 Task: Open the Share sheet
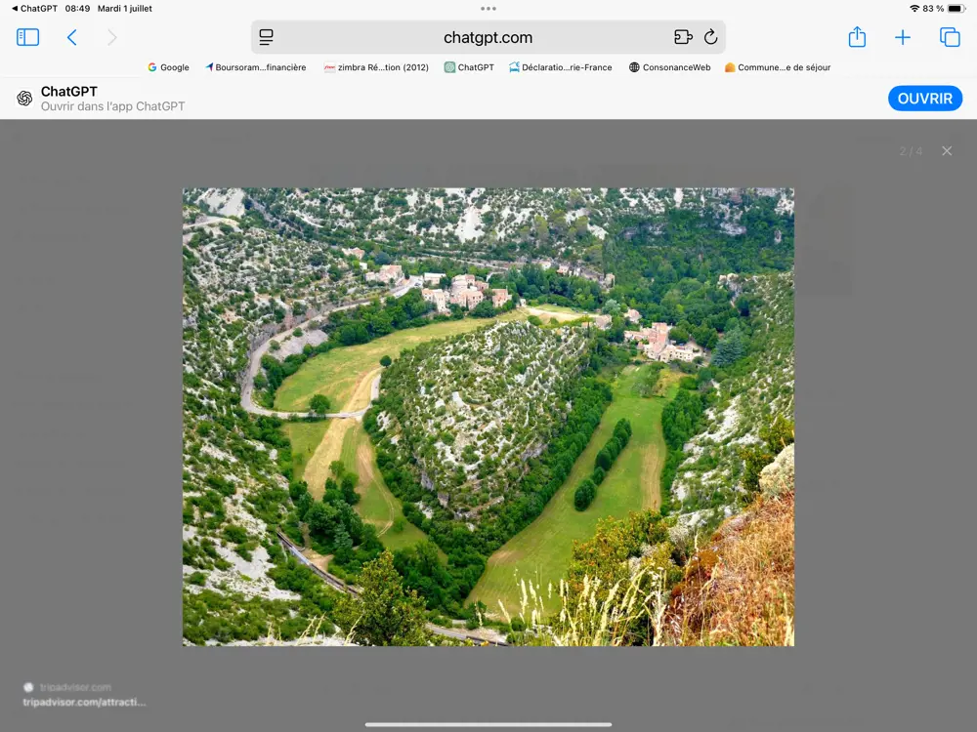pos(857,37)
